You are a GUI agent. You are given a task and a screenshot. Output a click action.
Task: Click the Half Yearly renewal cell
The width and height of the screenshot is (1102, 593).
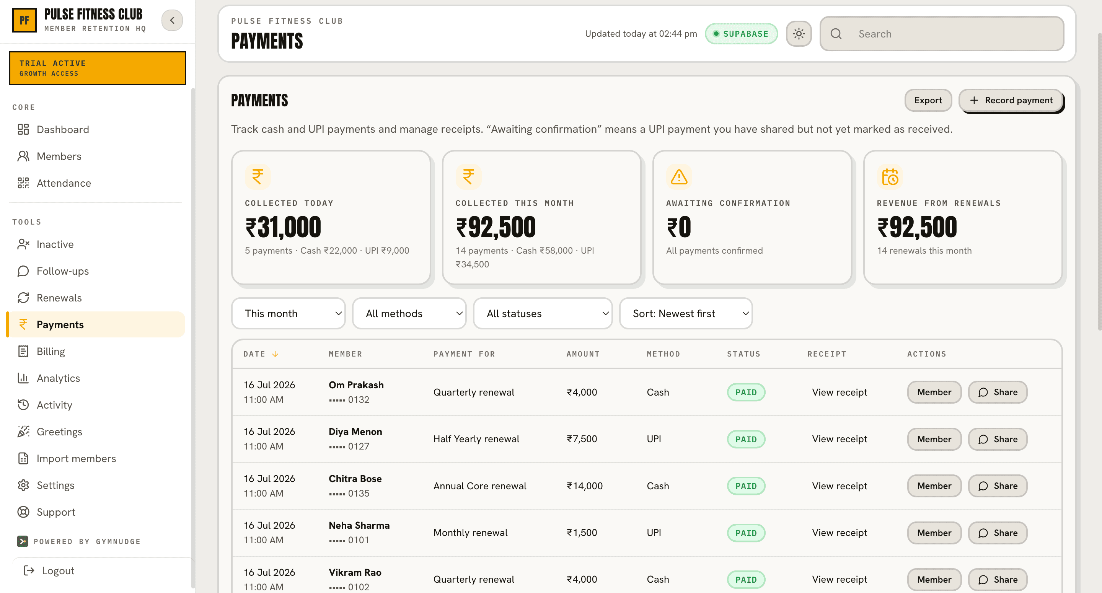pos(476,439)
